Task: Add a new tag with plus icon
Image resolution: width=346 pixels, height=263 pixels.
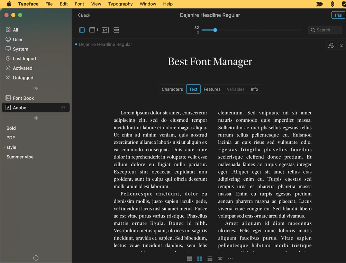Action: (36, 258)
